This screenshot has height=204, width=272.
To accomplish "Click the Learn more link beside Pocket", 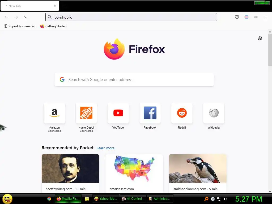I will click(105, 148).
